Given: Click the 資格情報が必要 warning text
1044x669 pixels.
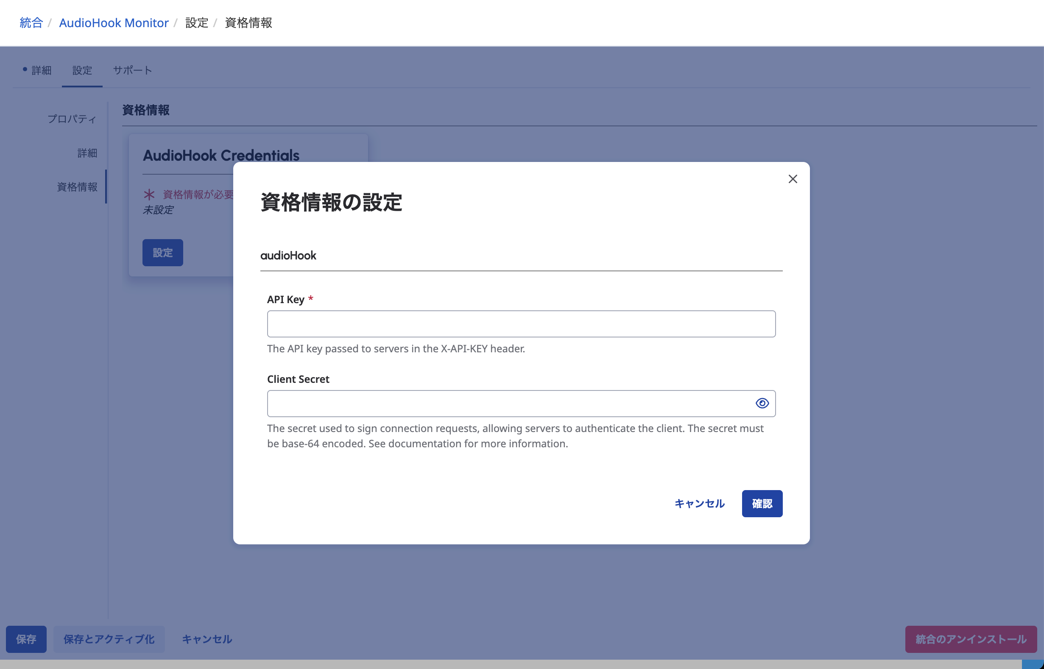Looking at the screenshot, I should point(198,194).
